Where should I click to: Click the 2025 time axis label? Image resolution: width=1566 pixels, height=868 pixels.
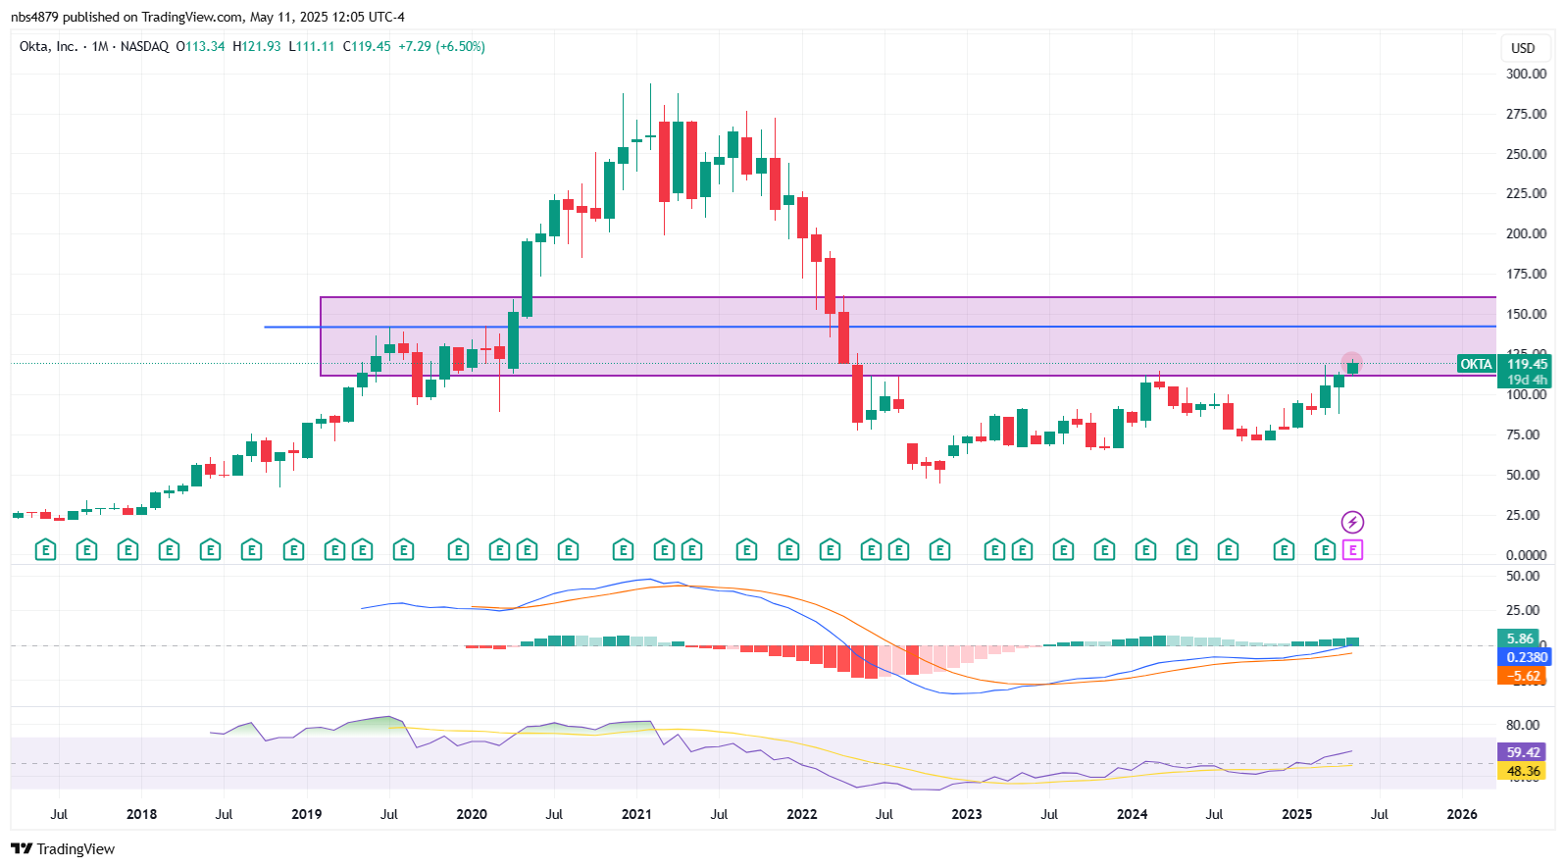point(1296,814)
